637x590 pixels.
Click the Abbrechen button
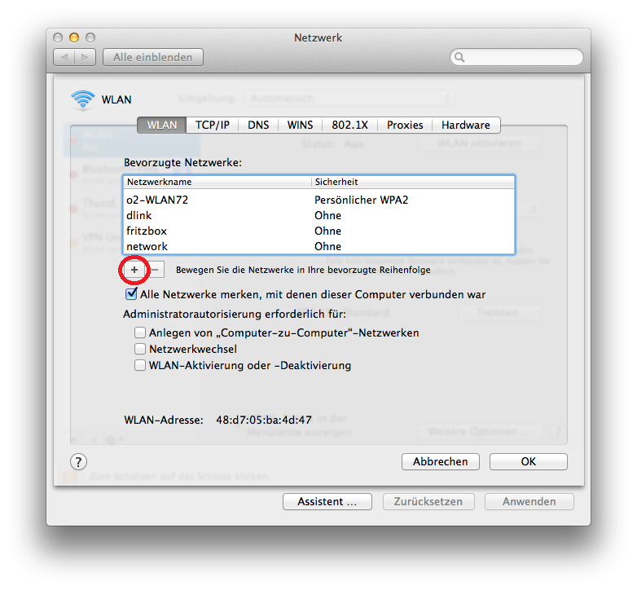click(441, 462)
